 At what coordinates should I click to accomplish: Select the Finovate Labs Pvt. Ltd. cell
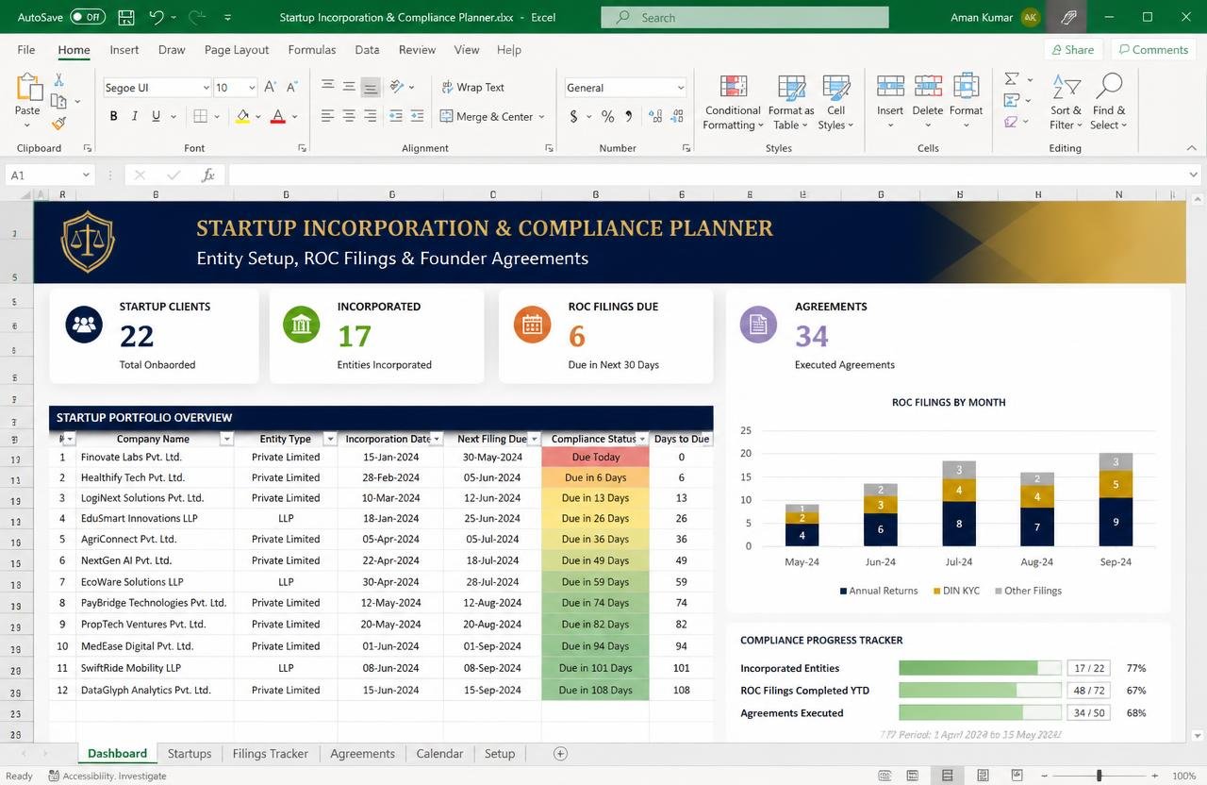[153, 457]
